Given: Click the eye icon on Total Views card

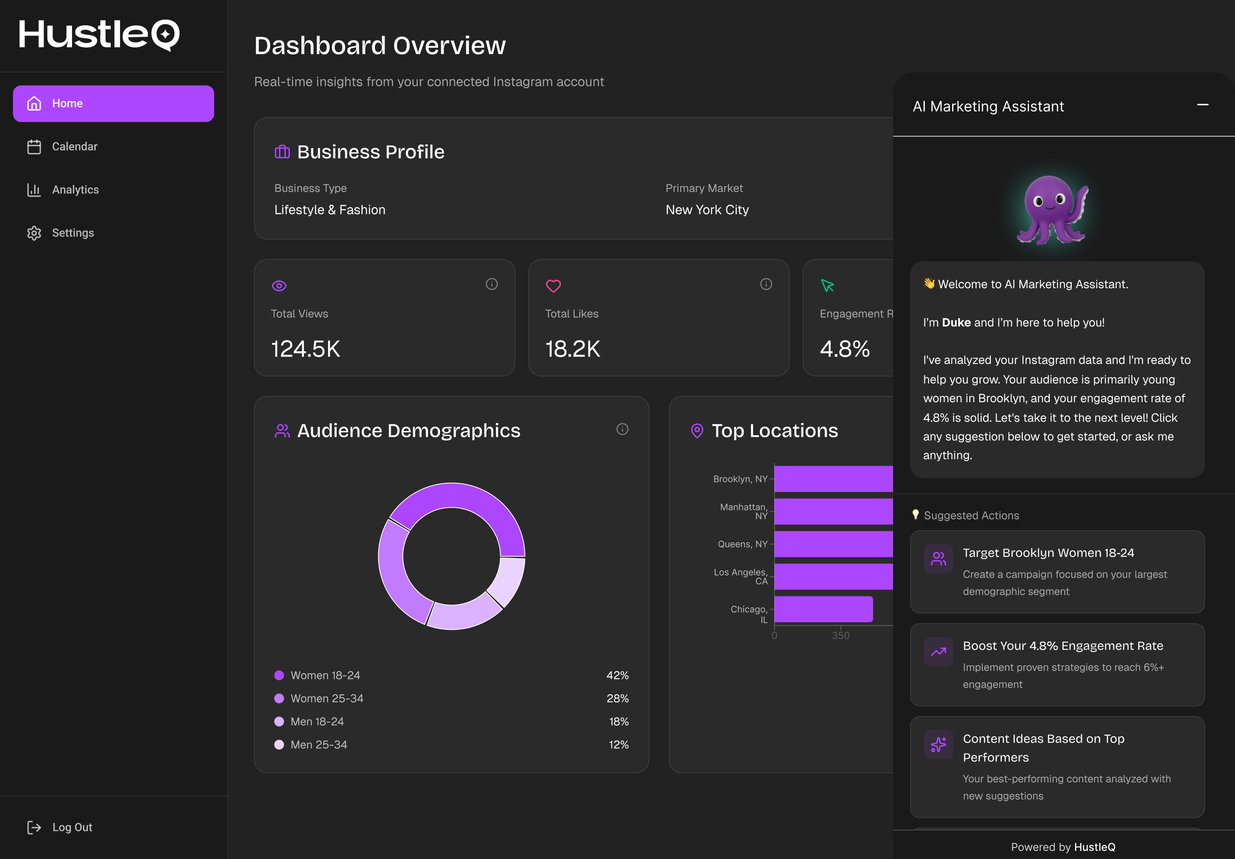Looking at the screenshot, I should pyautogui.click(x=279, y=286).
